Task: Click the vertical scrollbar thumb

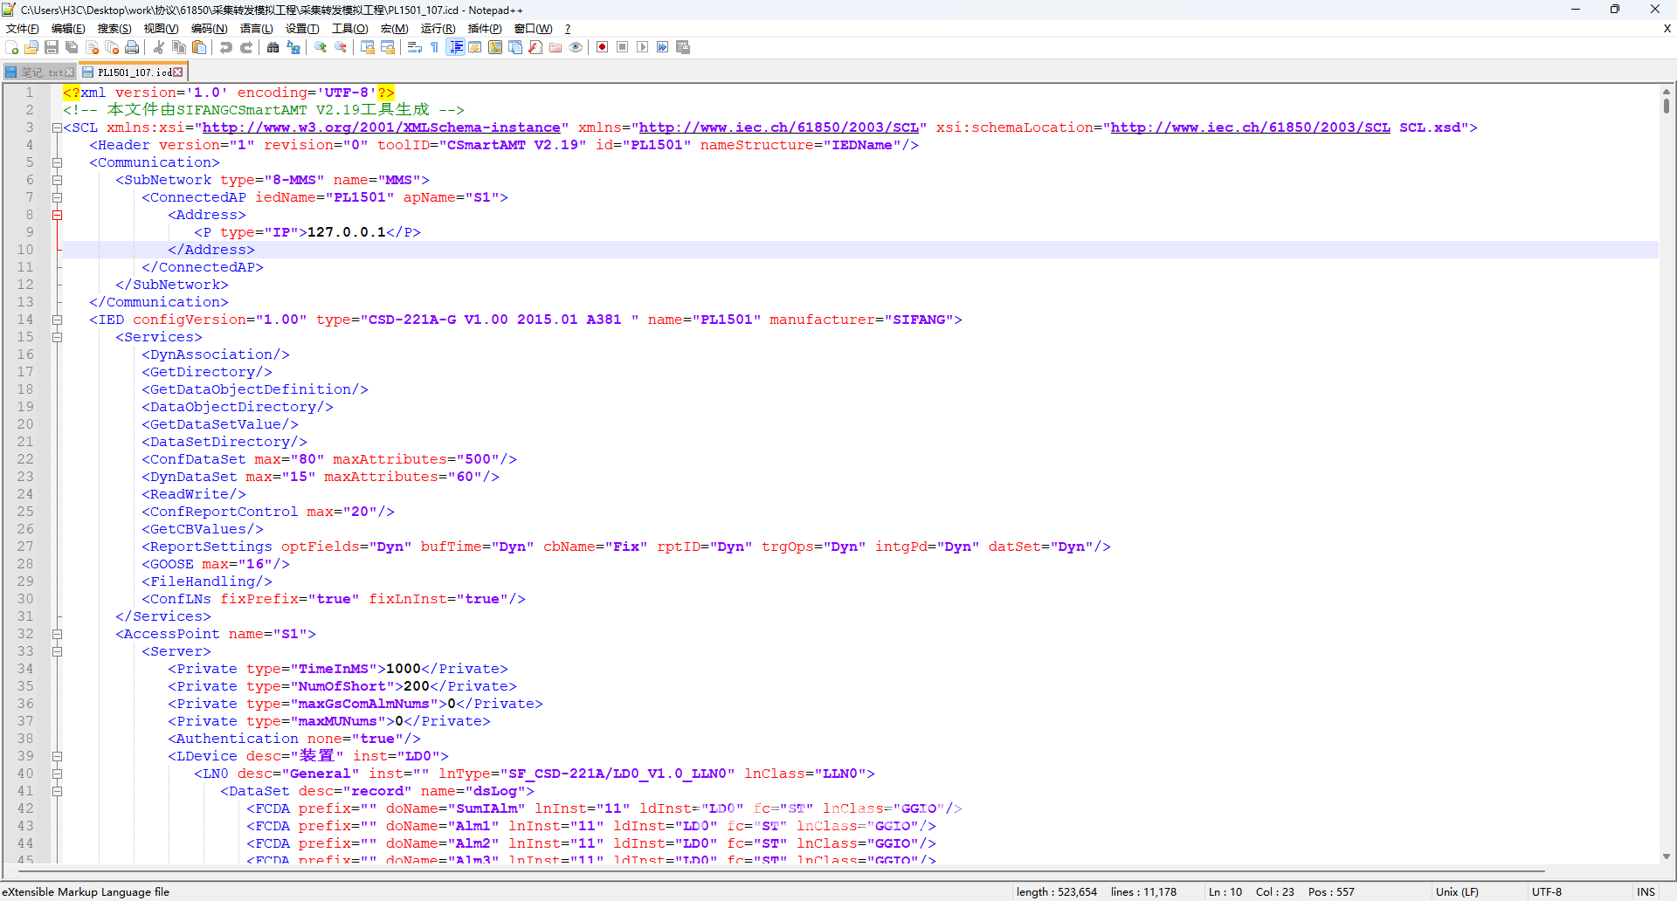Action: (1667, 106)
